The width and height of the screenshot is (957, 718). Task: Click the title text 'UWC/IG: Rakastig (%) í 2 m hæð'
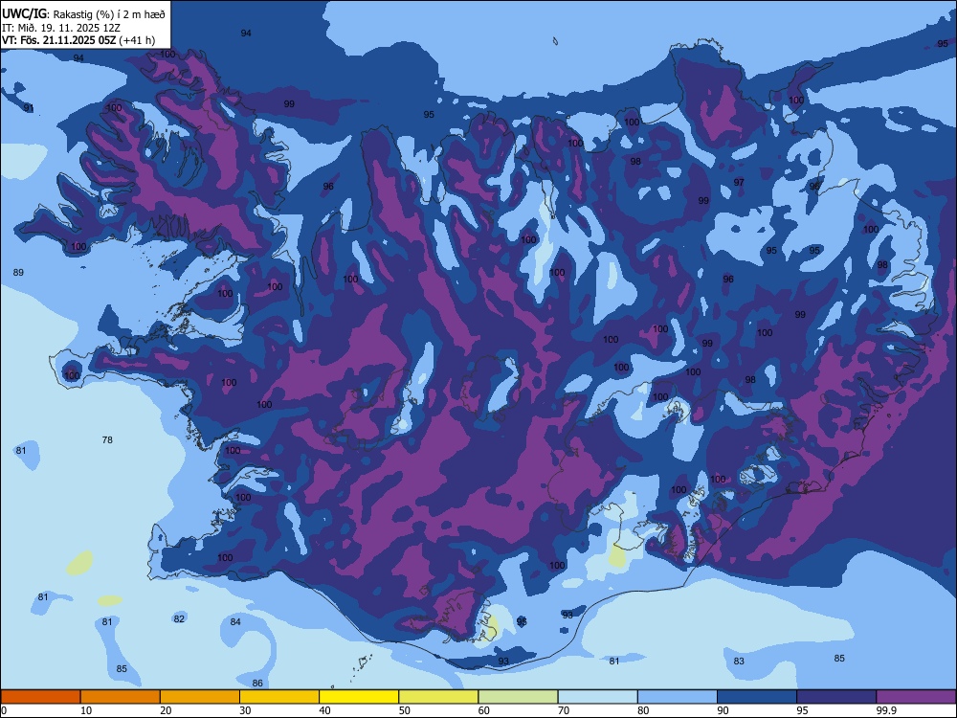(83, 13)
